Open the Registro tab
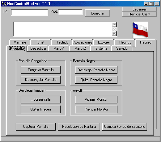The height and width of the screenshot is (142, 161). click(125, 42)
